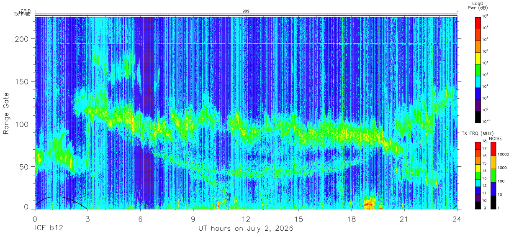514x237 pixels.
Task: Click the orange segment of the NOISE colorbar
Action: click(493, 162)
